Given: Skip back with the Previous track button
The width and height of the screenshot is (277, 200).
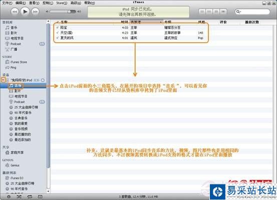Looking at the screenshot, I should pyautogui.click(x=15, y=12).
